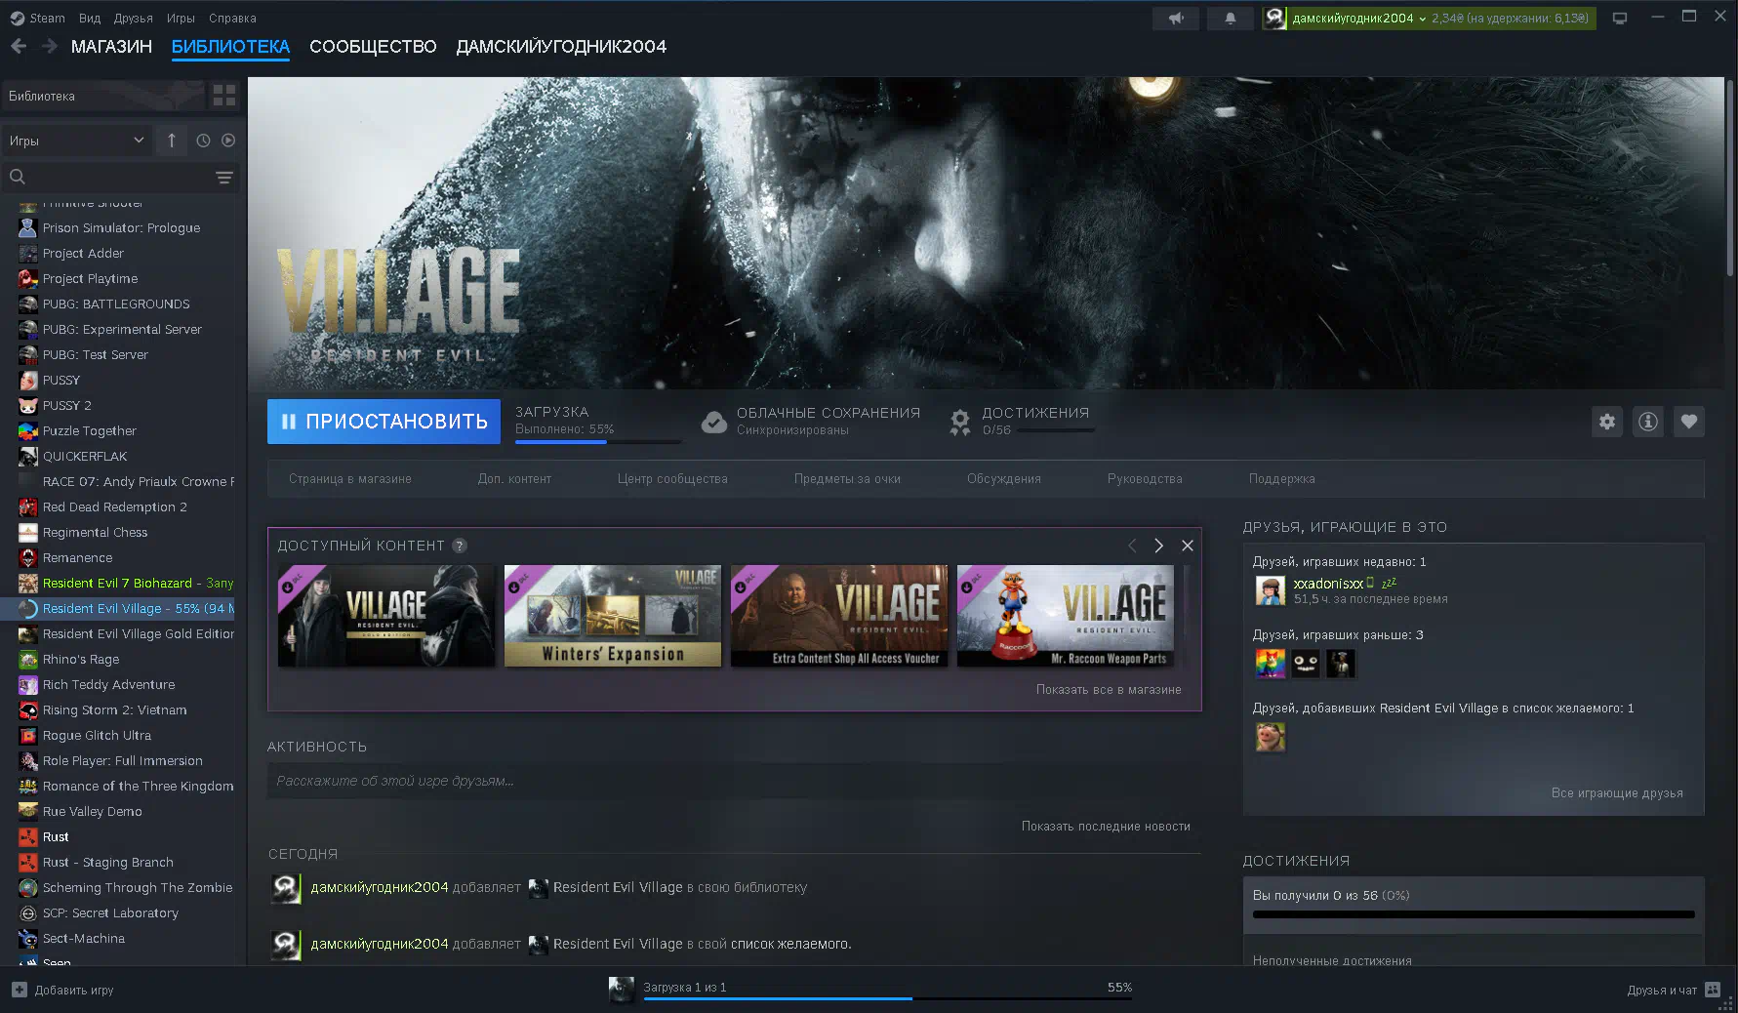The image size is (1738, 1013).
Task: Open the announcements megaphone icon
Action: (x=1176, y=18)
